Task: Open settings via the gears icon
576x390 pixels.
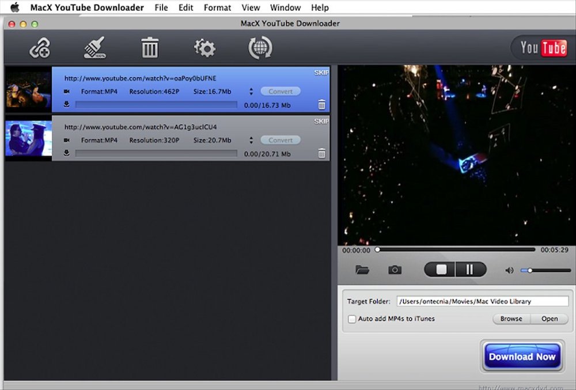Action: (205, 48)
